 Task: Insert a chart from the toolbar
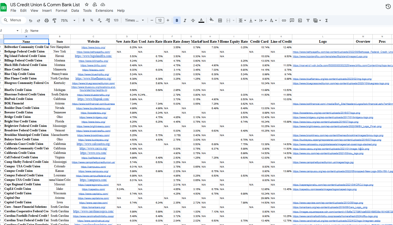[300, 20]
